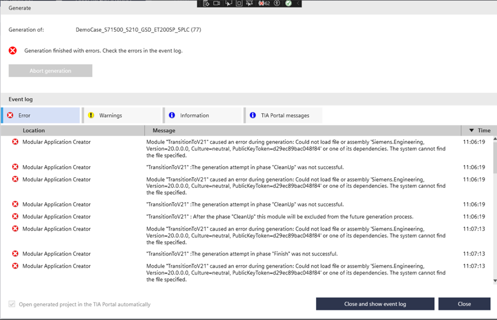Click the accessibility figure icon in top toolbar
This screenshot has width=497, height=320.
277,4
